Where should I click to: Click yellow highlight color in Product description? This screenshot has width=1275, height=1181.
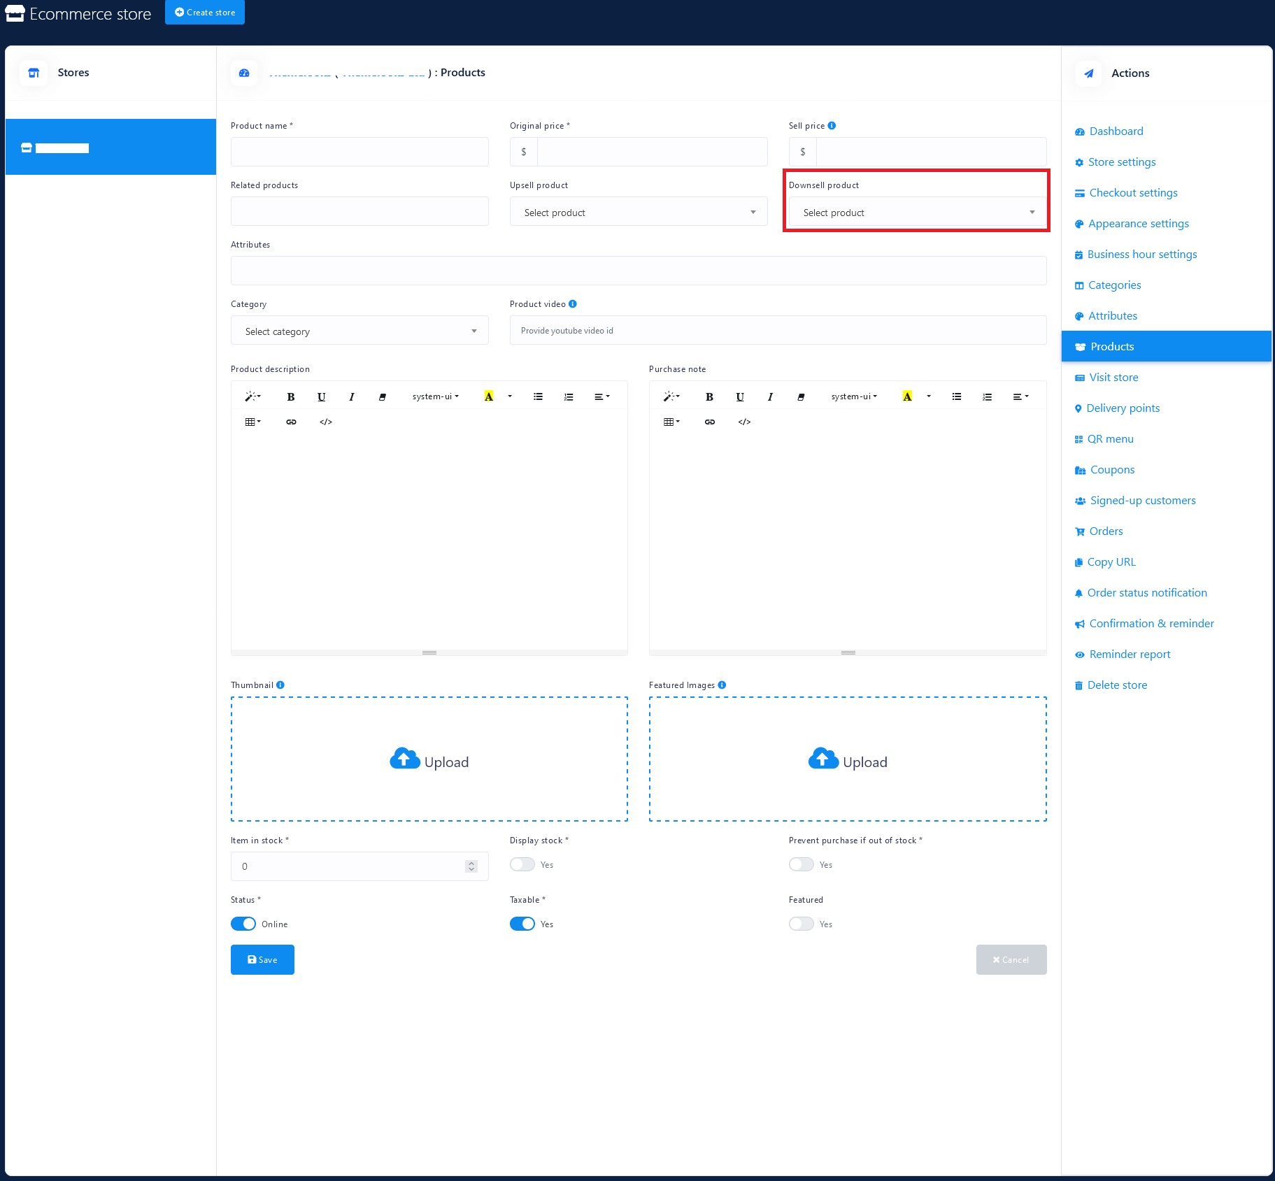coord(489,397)
